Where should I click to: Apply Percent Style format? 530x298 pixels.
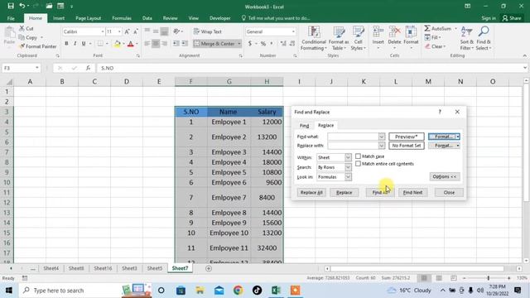click(263, 44)
